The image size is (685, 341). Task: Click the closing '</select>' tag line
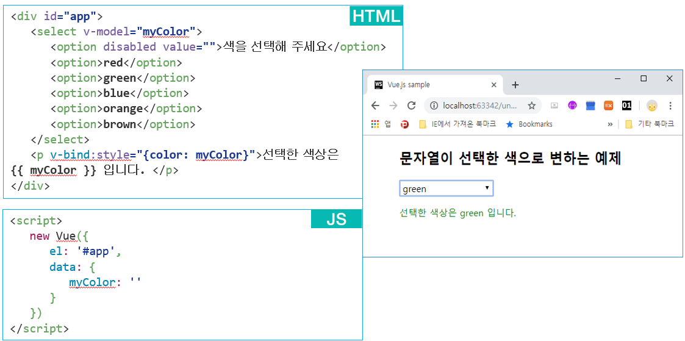point(60,139)
